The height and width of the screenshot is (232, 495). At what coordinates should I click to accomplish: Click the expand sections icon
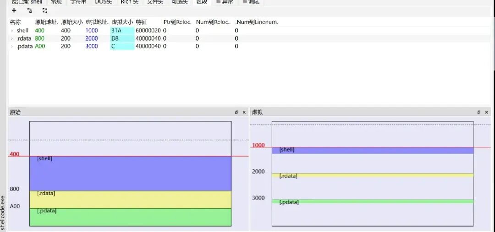[x=45, y=11]
